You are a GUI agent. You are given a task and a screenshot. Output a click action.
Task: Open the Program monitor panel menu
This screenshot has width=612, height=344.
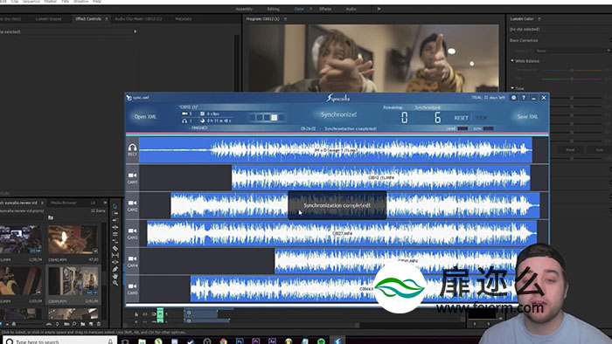[x=285, y=18]
